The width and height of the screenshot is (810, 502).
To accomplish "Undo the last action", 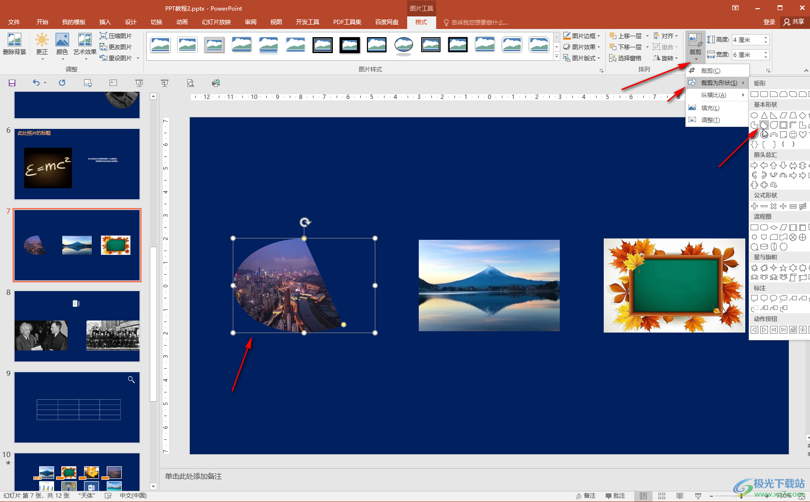I will point(36,83).
